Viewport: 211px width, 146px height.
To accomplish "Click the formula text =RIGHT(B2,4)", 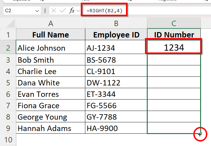I will [104, 11].
